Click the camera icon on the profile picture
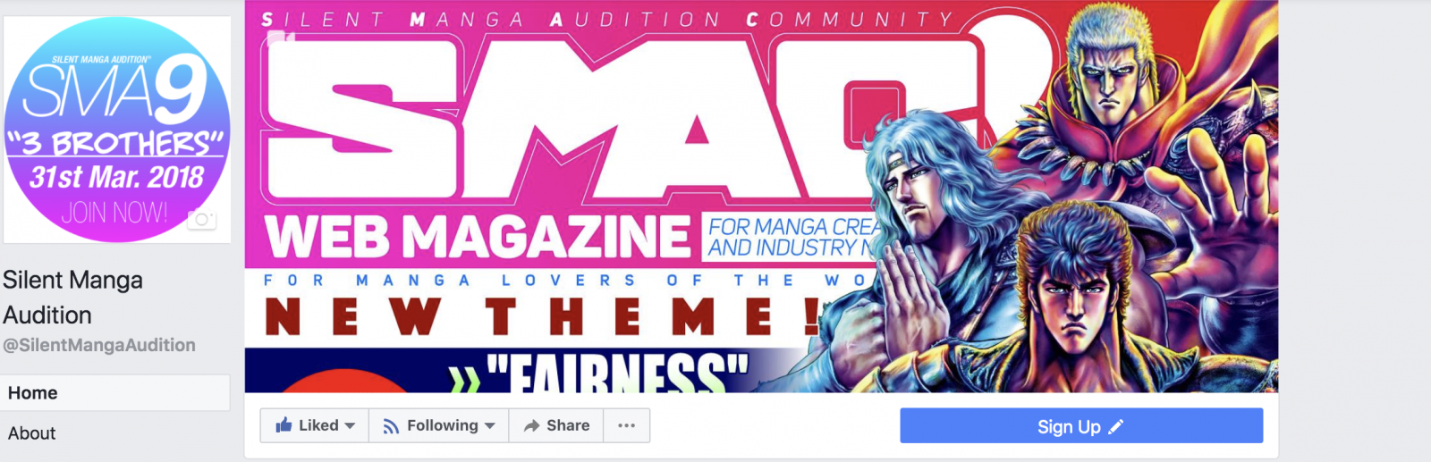This screenshot has height=462, width=1431. pyautogui.click(x=201, y=219)
